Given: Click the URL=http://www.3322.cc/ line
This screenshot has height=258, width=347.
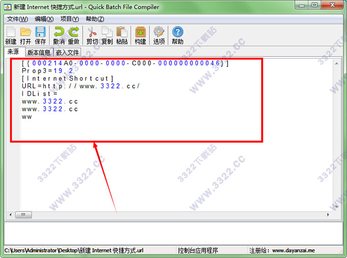Looking at the screenshot, I should pos(81,86).
